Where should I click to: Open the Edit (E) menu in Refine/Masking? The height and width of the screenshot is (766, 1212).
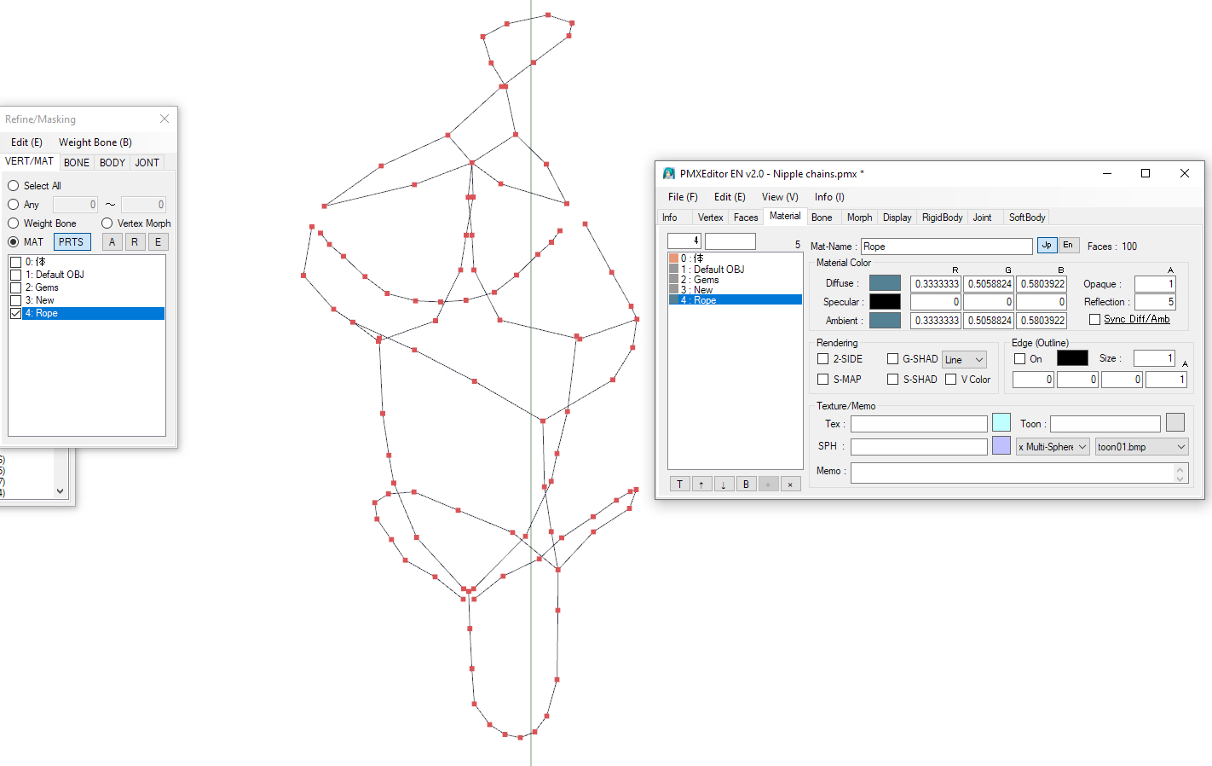pyautogui.click(x=26, y=142)
